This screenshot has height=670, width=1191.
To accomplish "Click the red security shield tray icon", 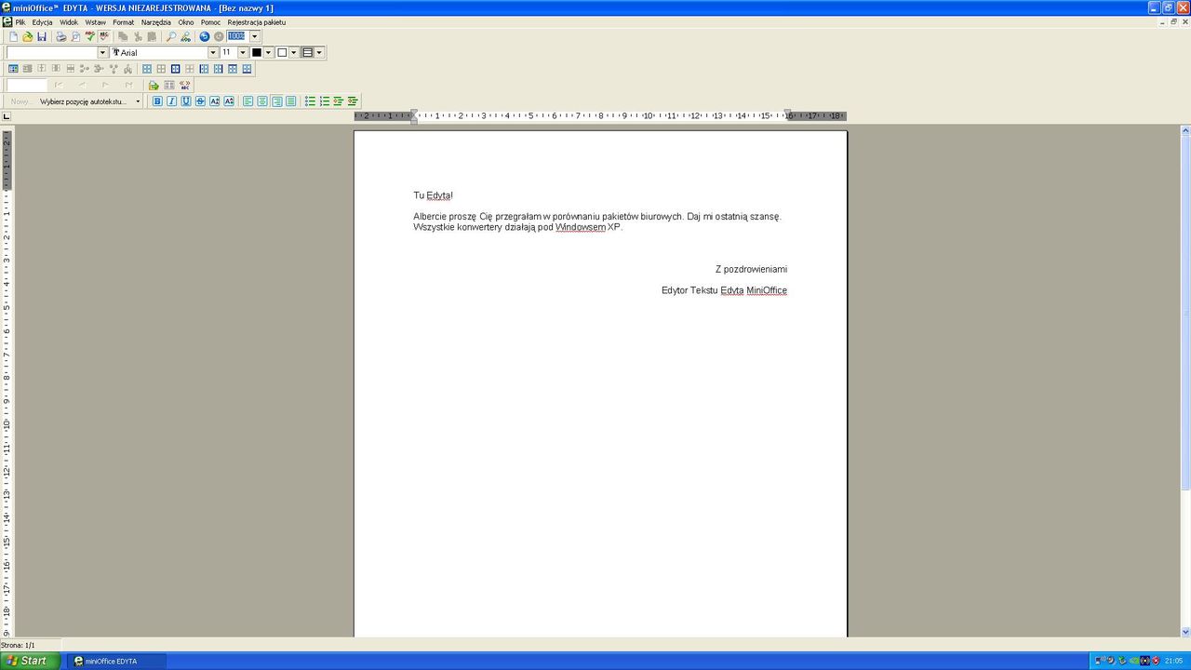I will (1156, 661).
